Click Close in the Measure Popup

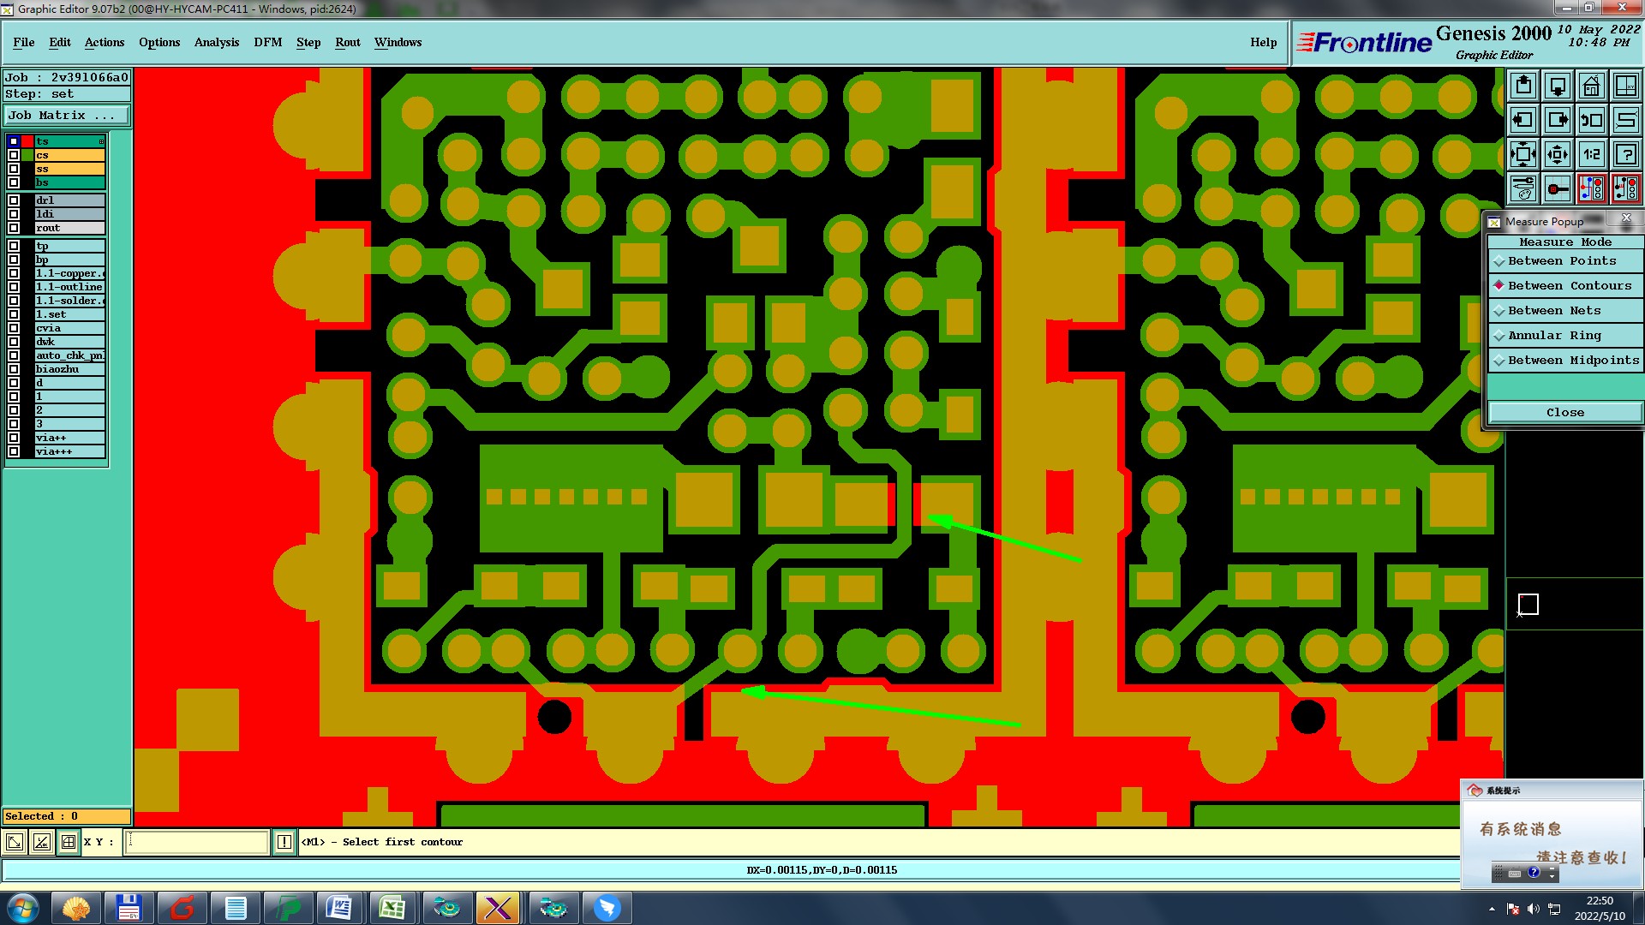1564,412
